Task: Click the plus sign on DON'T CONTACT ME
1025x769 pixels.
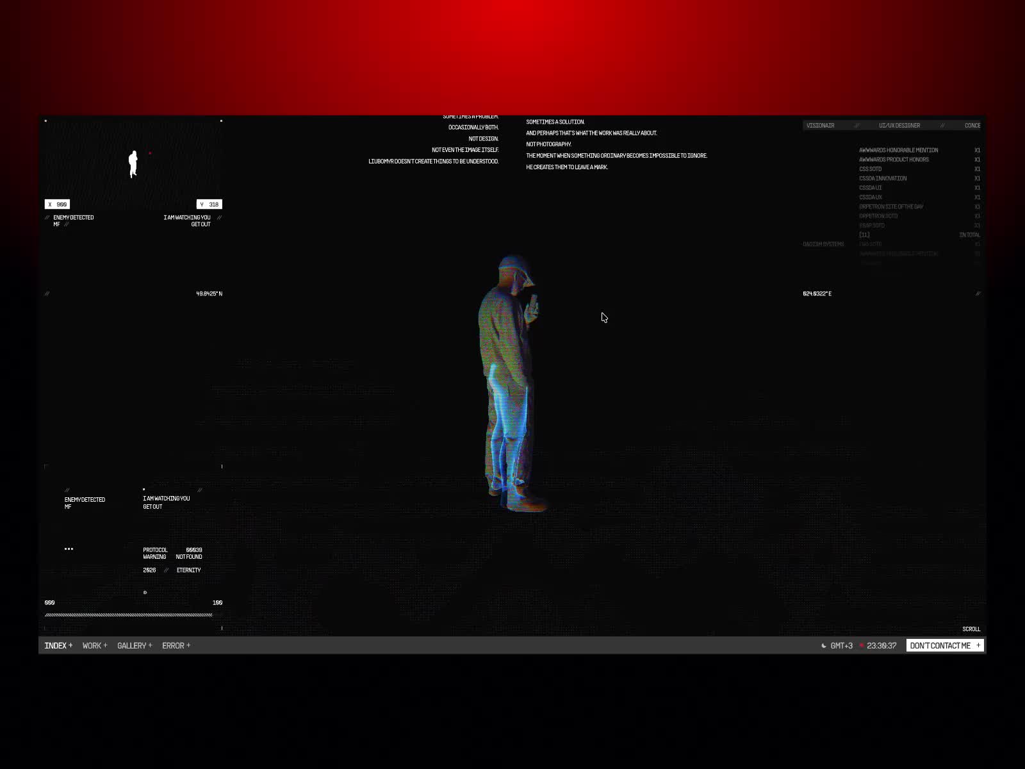Action: tap(978, 645)
